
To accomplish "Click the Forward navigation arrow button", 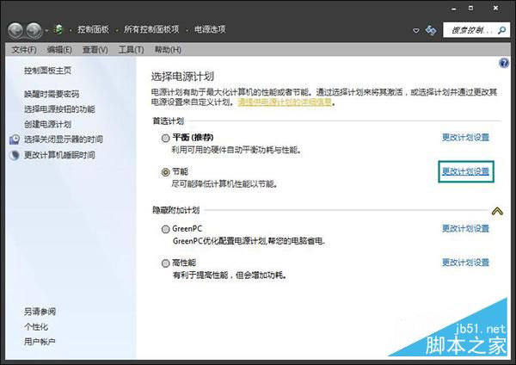I will tap(34, 30).
